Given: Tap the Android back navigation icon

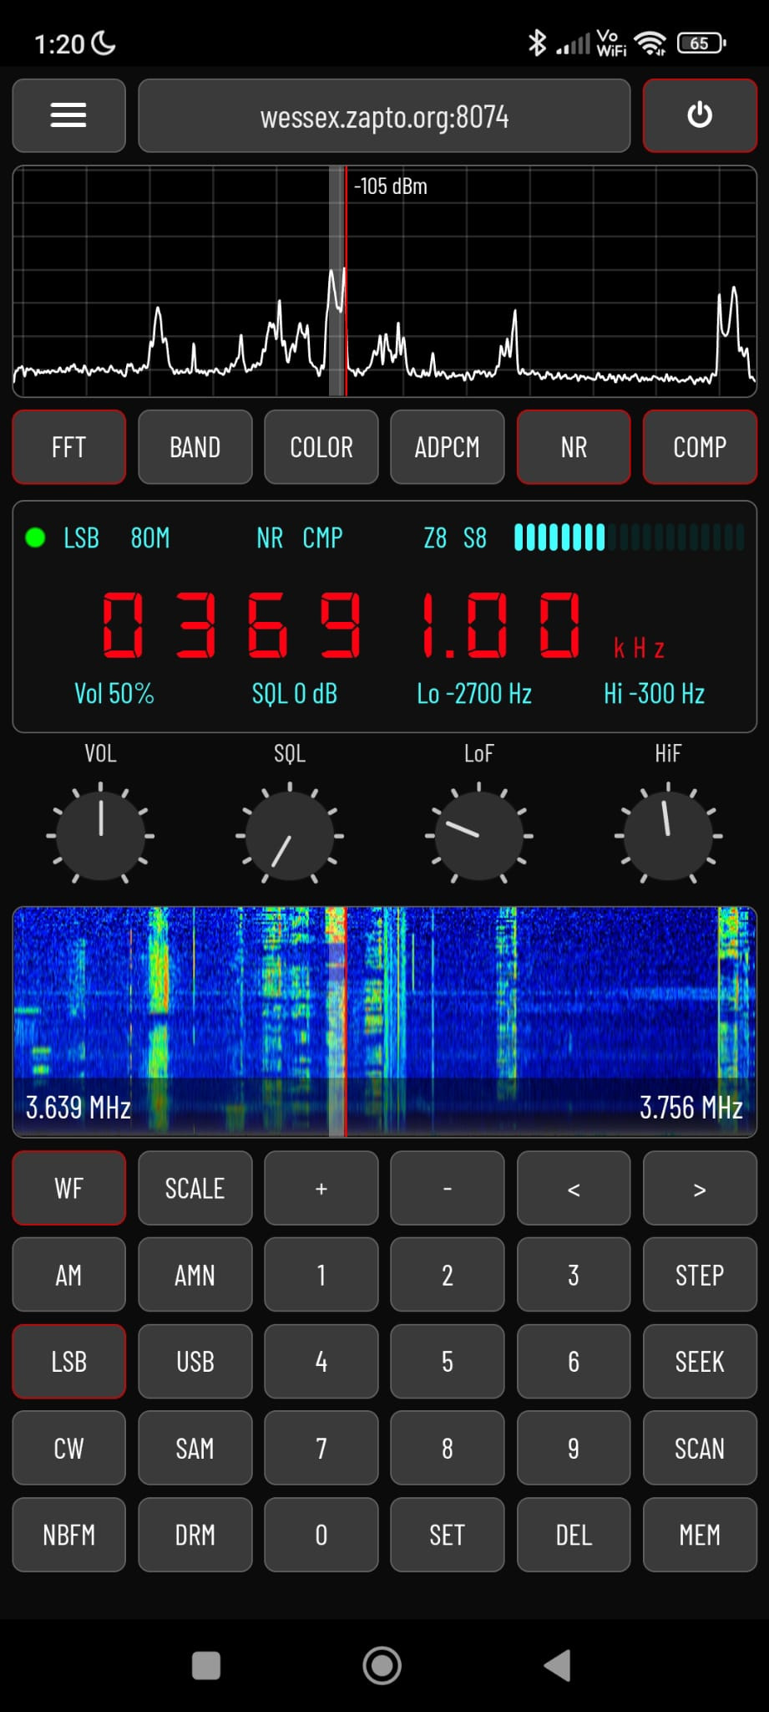Looking at the screenshot, I should [557, 1665].
